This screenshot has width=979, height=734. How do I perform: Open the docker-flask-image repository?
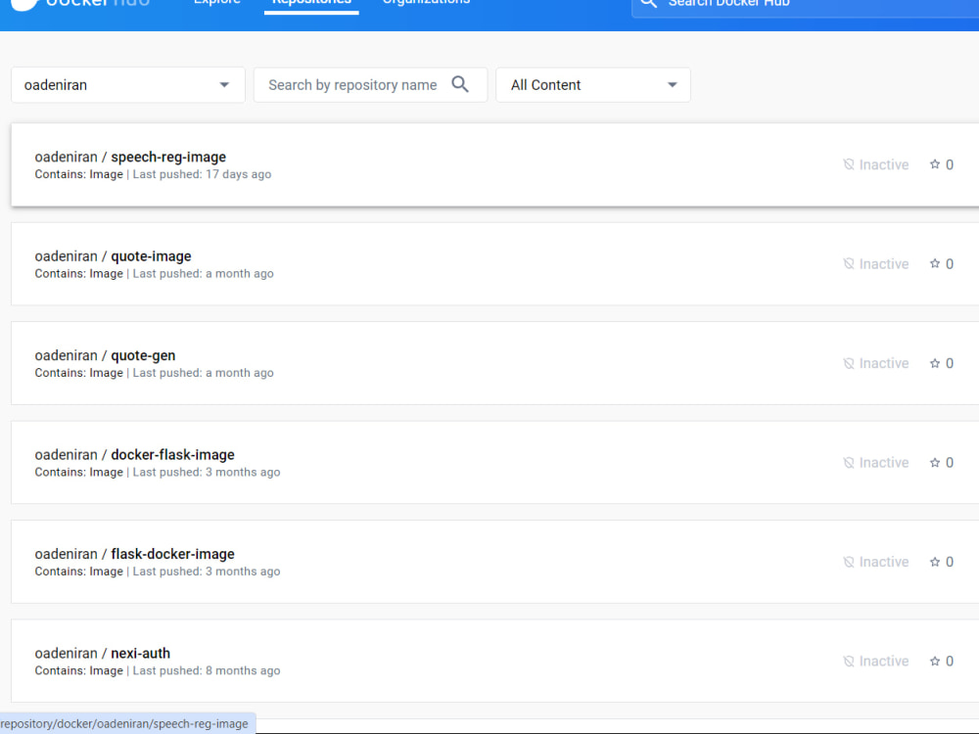[x=173, y=454]
